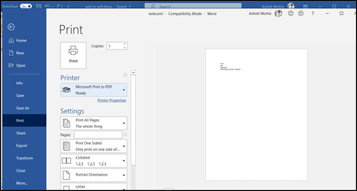Screen dimensions: 357x191
Task: Decrease copies with the down arrow
Action: (125, 48)
